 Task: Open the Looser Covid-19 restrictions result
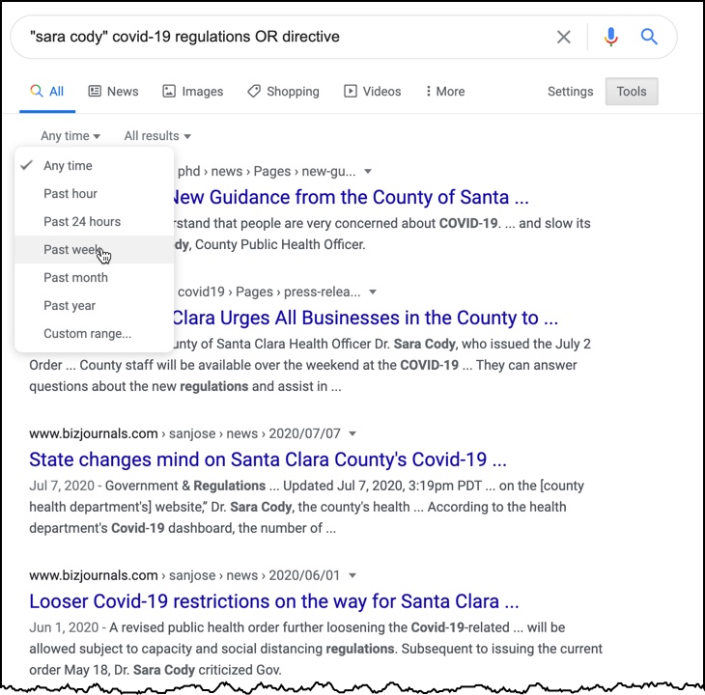point(274,601)
